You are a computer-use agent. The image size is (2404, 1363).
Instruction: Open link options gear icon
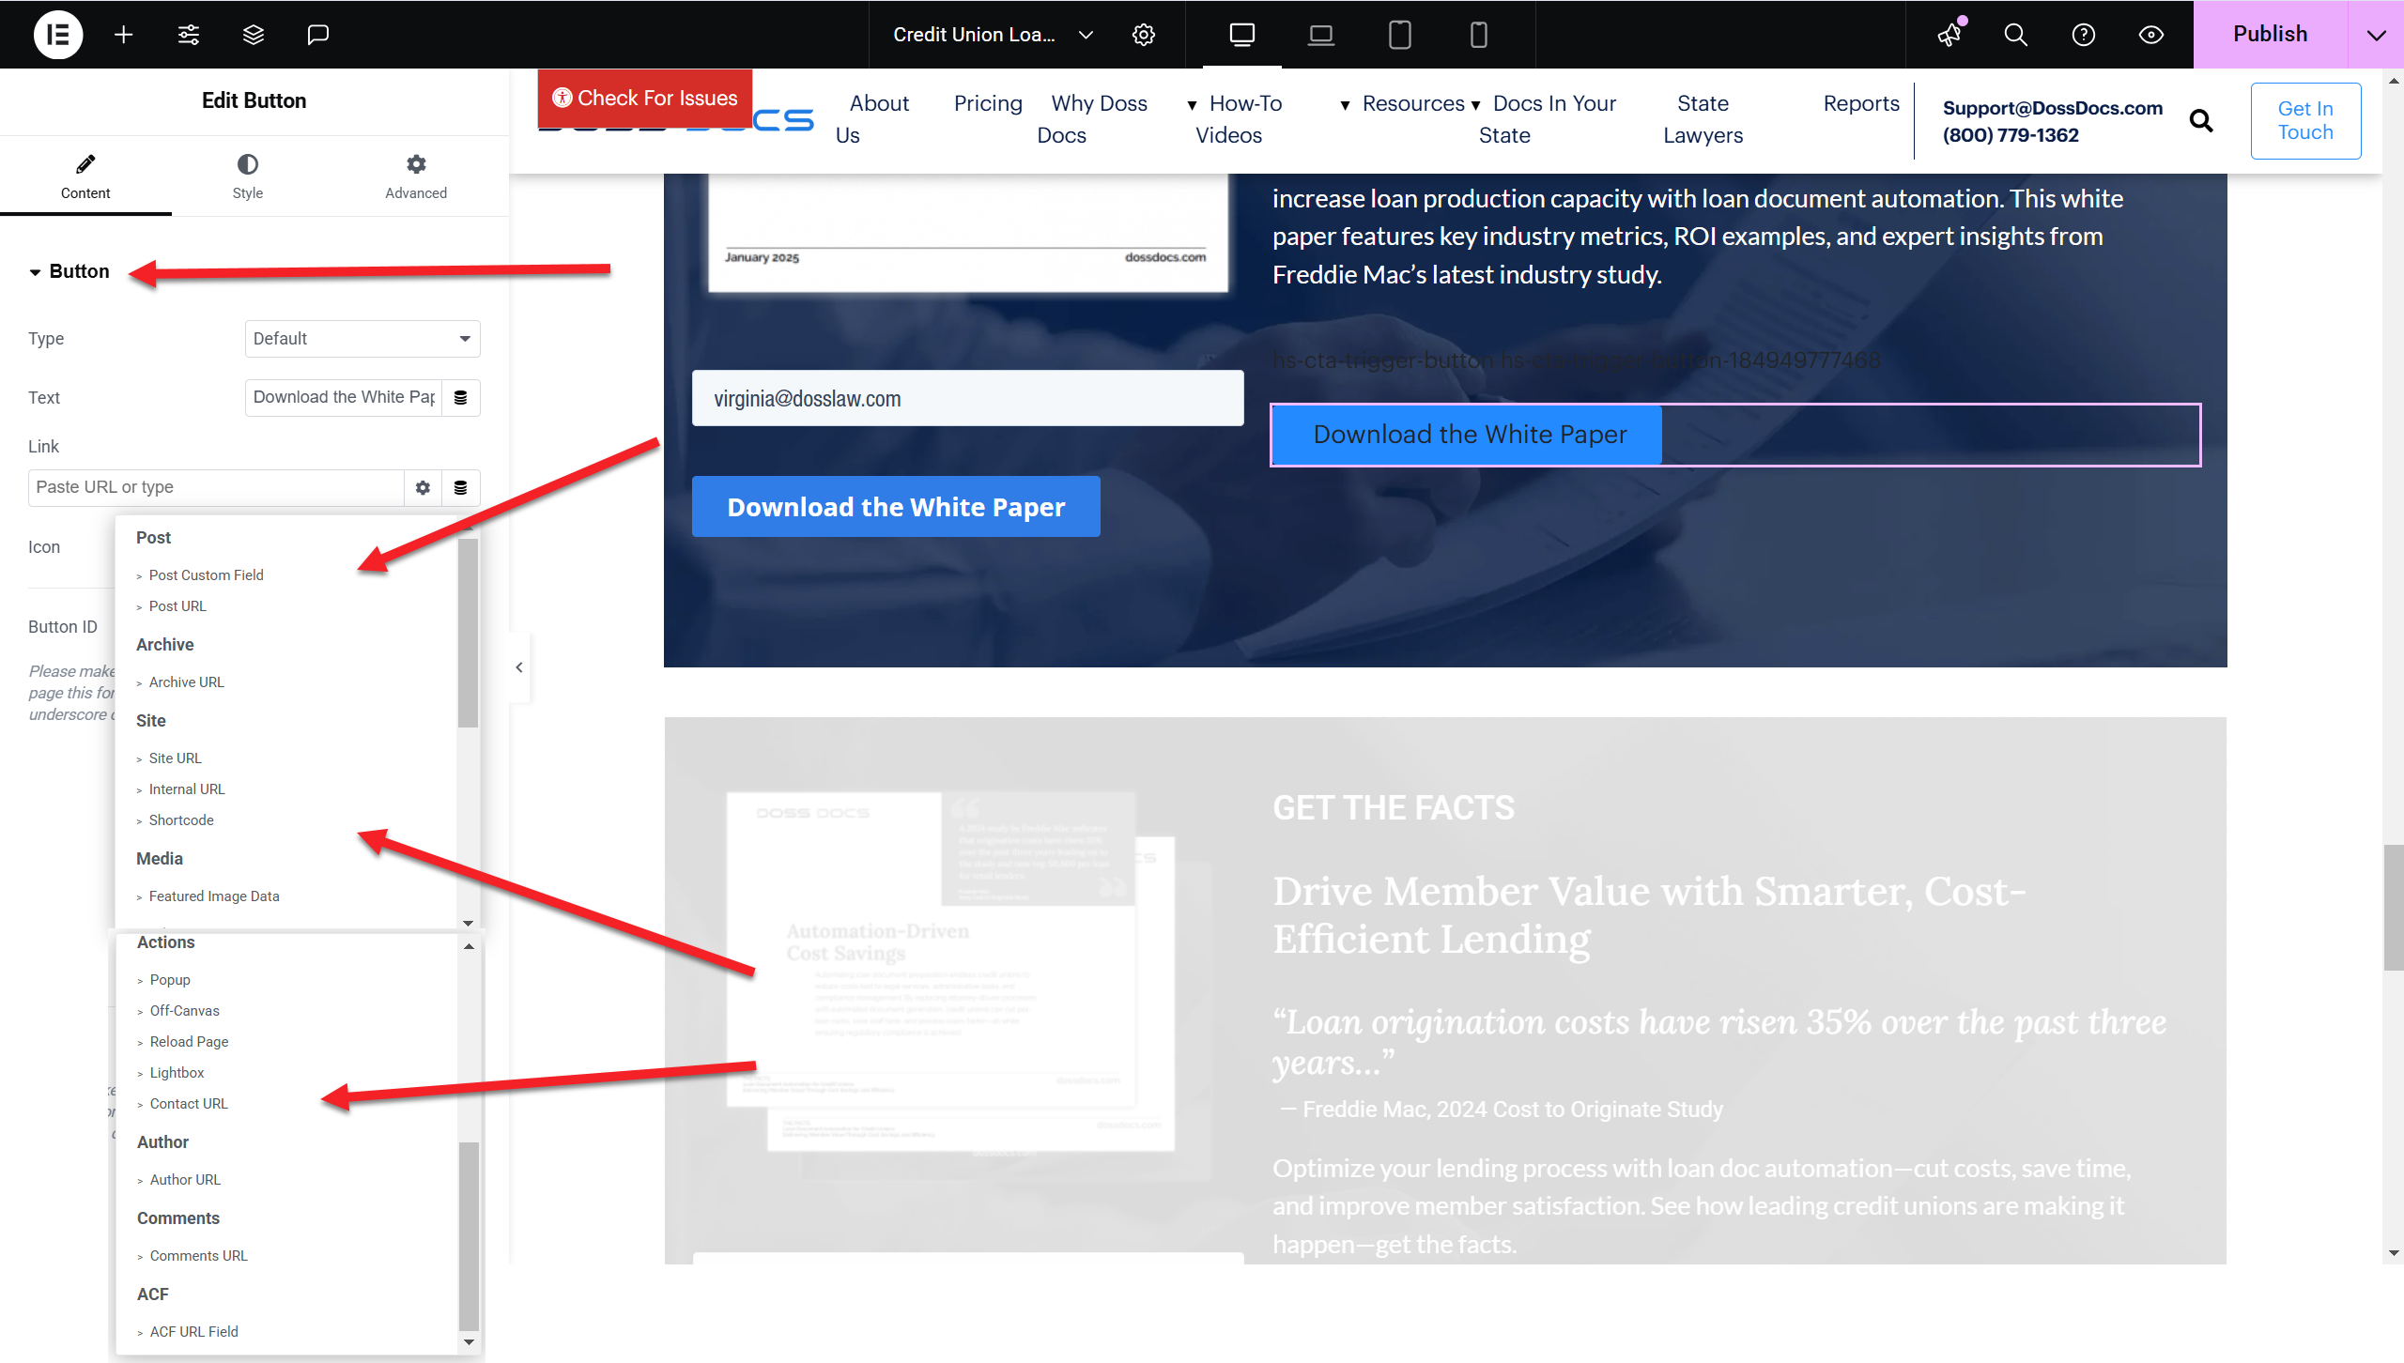tap(423, 487)
